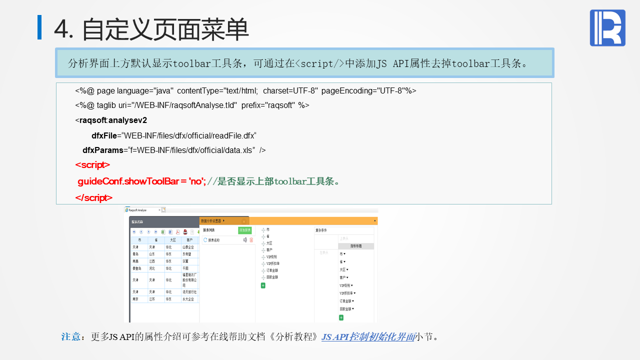
Task: Click the 永大企业 cell in the report table
Action: pos(189,299)
